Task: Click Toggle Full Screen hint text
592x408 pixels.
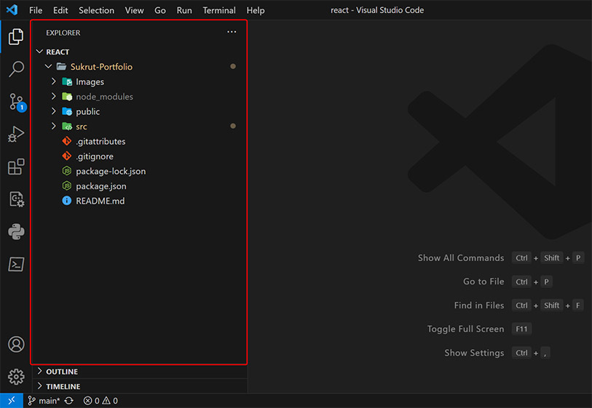Action: pyautogui.click(x=465, y=329)
